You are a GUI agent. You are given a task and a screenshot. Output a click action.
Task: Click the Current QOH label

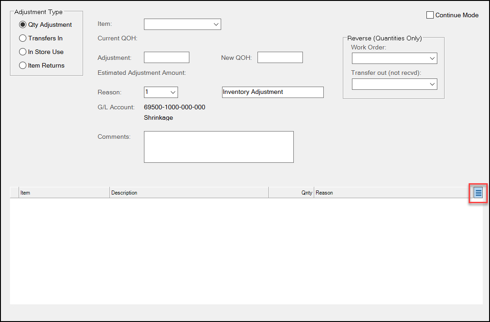tap(118, 39)
